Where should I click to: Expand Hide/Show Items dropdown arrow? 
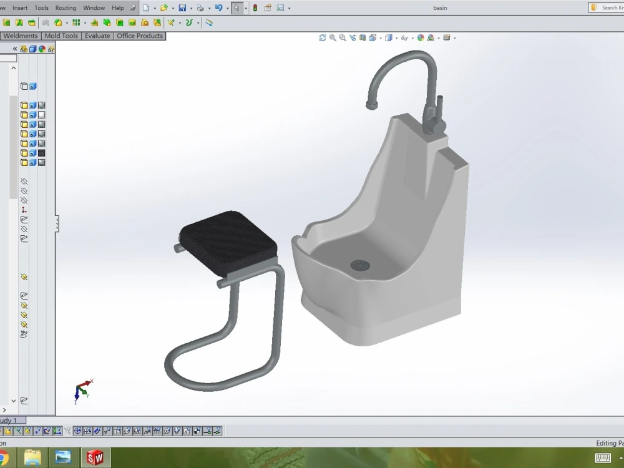tap(412, 38)
